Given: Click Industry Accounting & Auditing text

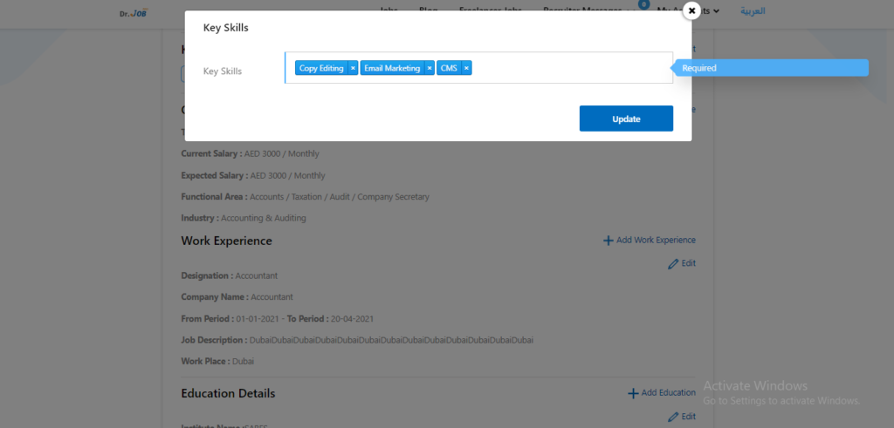Looking at the screenshot, I should (x=244, y=218).
